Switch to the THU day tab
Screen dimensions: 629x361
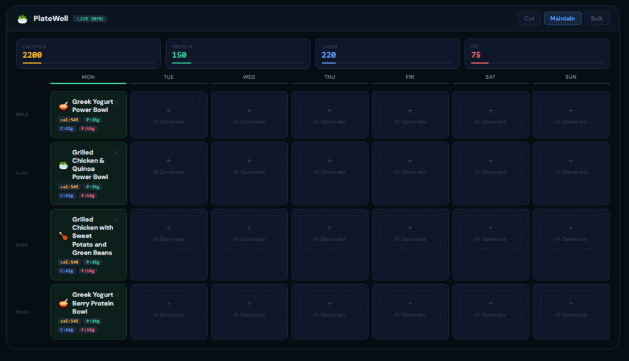[x=330, y=78]
